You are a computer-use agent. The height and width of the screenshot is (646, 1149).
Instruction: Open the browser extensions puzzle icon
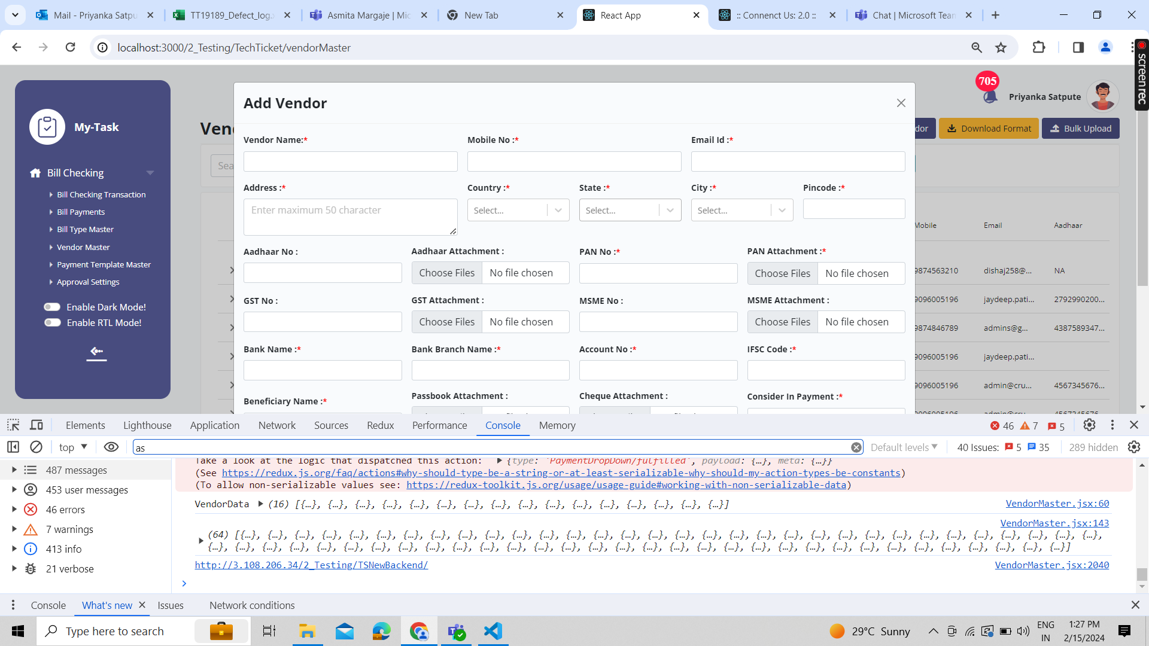[1039, 47]
